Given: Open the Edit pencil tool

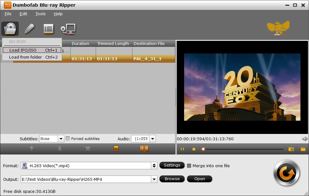Looking at the screenshot, I should tap(29, 29).
